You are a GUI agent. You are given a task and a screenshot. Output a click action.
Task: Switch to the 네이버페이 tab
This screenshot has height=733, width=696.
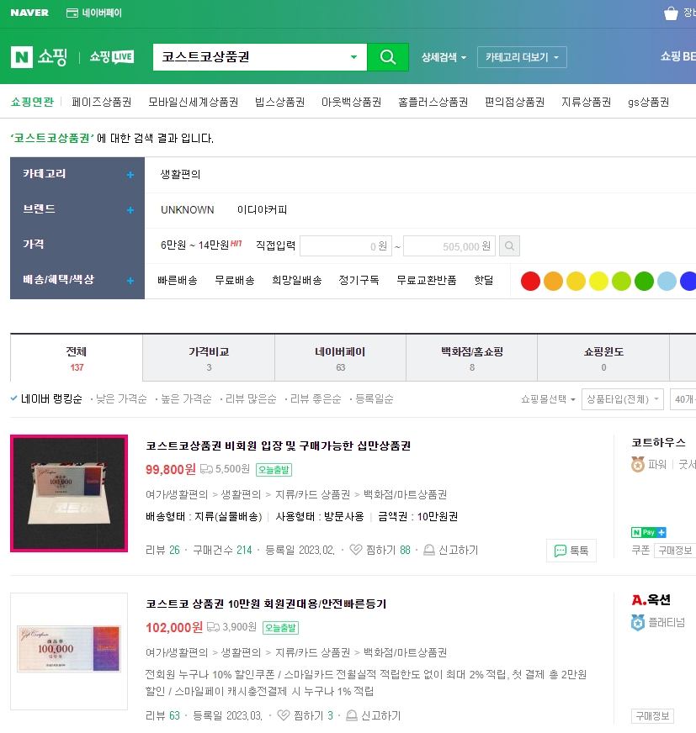tap(339, 357)
